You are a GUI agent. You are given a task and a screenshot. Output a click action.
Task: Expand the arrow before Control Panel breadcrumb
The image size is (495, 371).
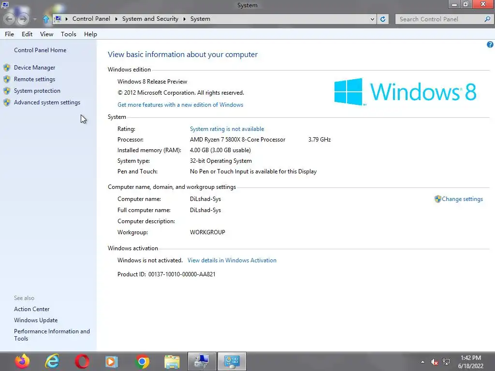(67, 19)
